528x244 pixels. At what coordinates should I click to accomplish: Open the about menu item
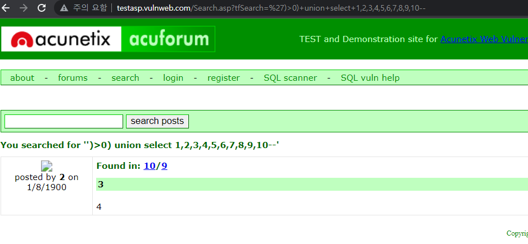tap(22, 78)
